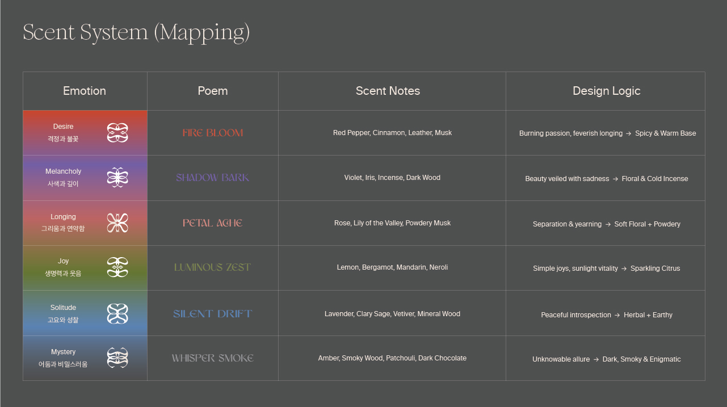Click the SILENT DRIFT poem title
Screen dimensions: 727x407
213,313
